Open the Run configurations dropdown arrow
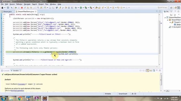181x101 pixels. [83, 8]
